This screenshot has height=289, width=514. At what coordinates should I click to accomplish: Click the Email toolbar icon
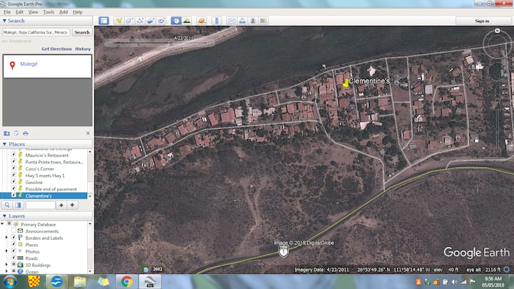point(232,21)
